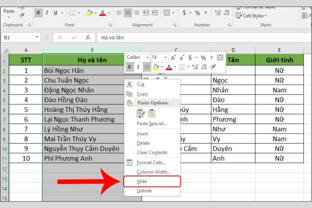Select column A header
Viewport: 312px width, 208px height.
[x=26, y=50]
